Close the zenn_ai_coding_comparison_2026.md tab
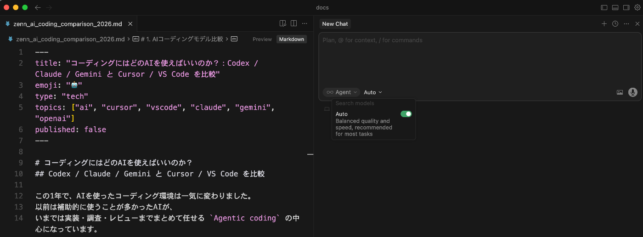This screenshot has width=643, height=237. 130,24
